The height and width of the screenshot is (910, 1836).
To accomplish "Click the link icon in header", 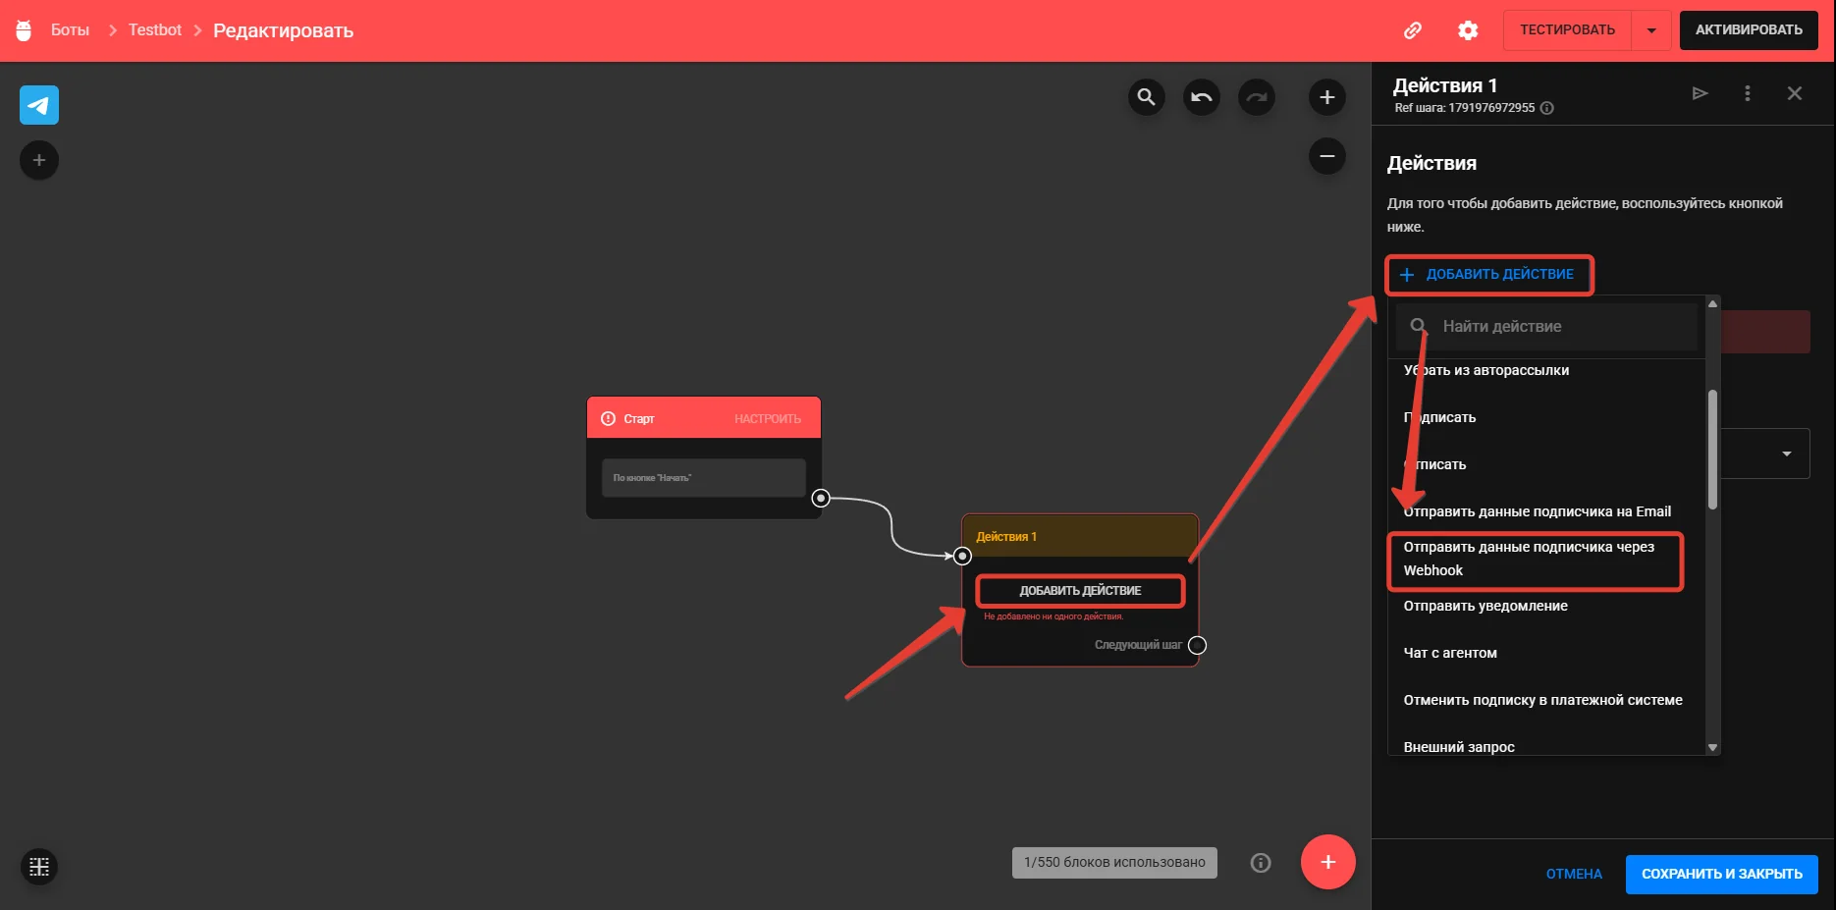I will (x=1413, y=30).
